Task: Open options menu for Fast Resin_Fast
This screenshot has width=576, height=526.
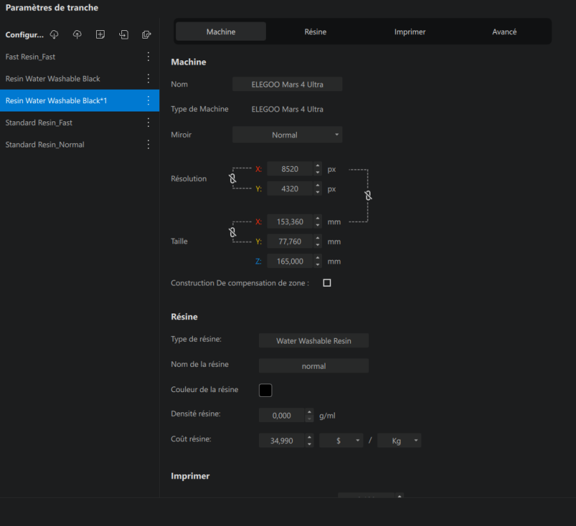Action: (x=149, y=57)
